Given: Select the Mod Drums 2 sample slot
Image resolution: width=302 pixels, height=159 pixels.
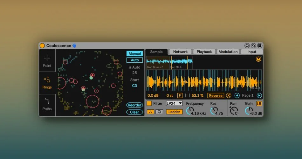Looking at the screenshot, I should click(158, 62).
